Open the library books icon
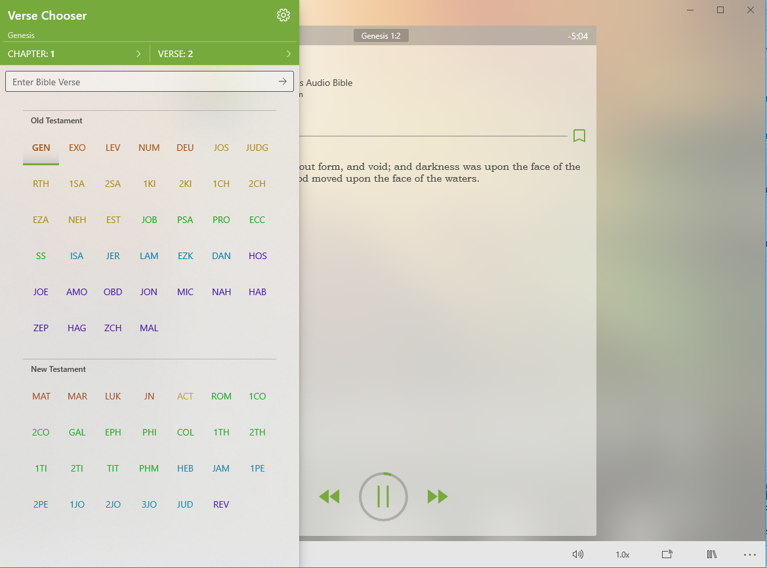The image size is (767, 568). coord(711,554)
